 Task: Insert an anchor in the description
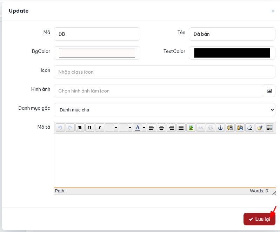coord(220,128)
